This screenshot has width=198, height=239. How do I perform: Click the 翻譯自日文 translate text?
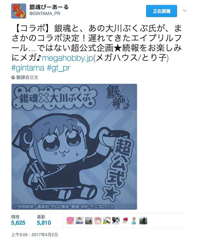coord(27,77)
